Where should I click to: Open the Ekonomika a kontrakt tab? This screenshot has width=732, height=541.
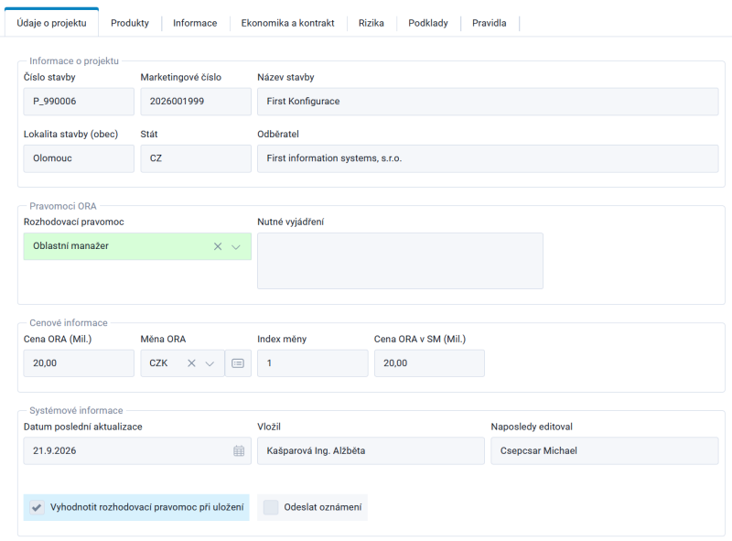[x=287, y=23]
